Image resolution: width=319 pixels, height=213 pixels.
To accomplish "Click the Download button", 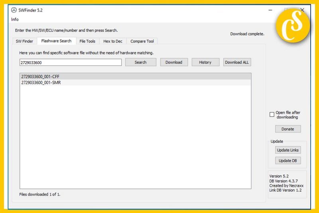I will tap(174, 62).
